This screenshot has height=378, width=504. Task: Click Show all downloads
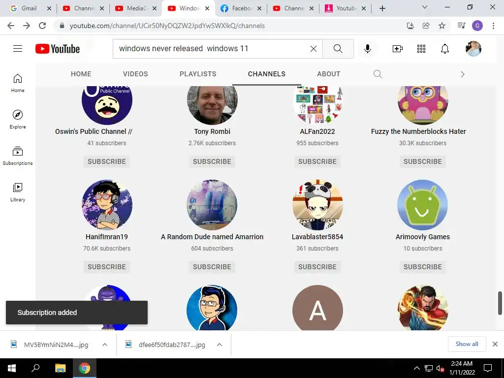pyautogui.click(x=467, y=344)
